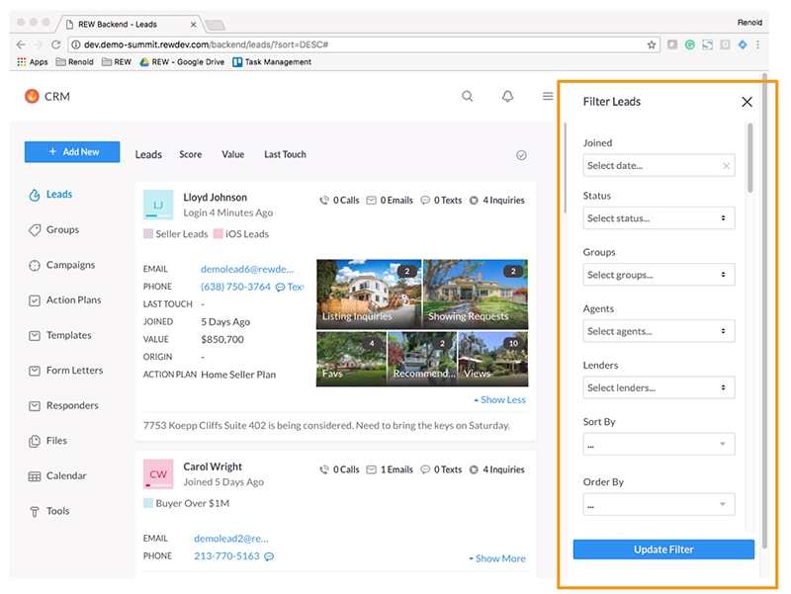791x594 pixels.
Task: Open Campaigns in the sidebar
Action: coord(61,265)
